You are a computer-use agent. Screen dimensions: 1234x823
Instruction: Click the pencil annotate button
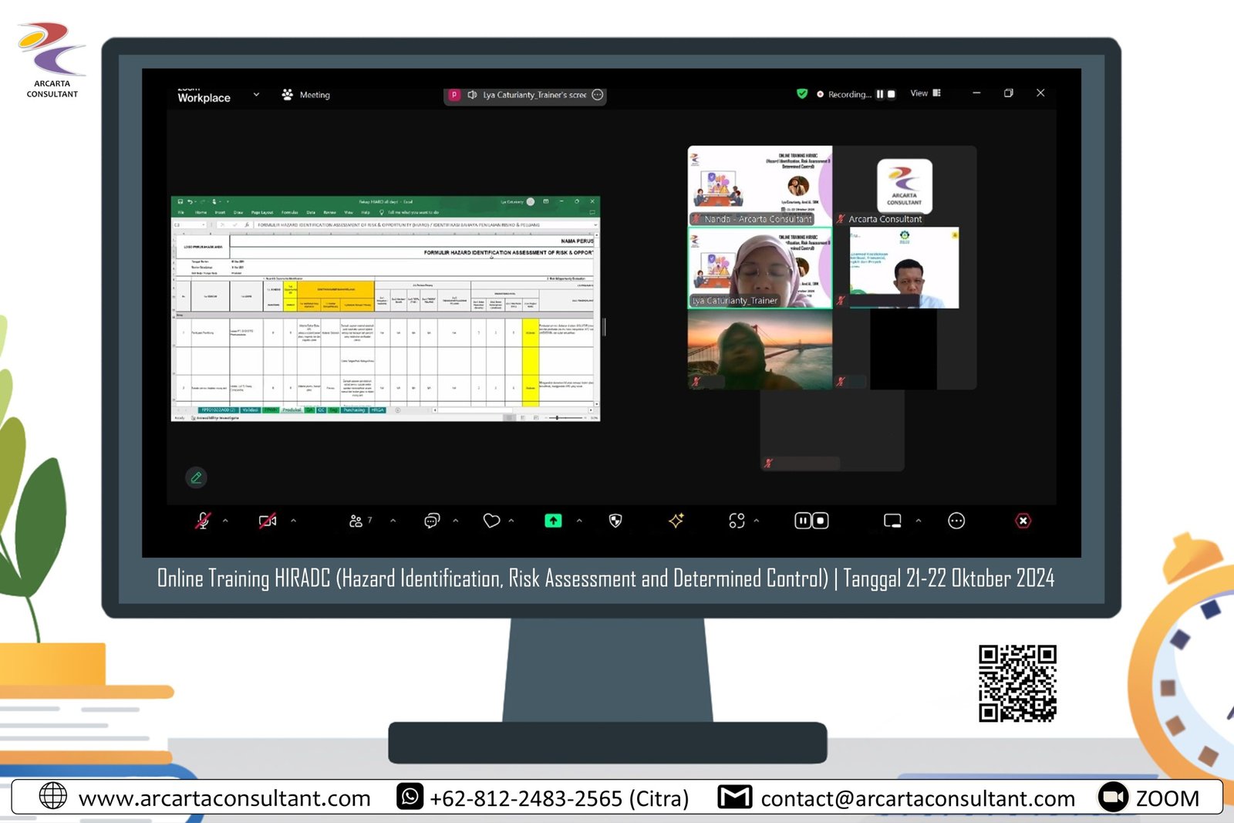[x=197, y=477]
